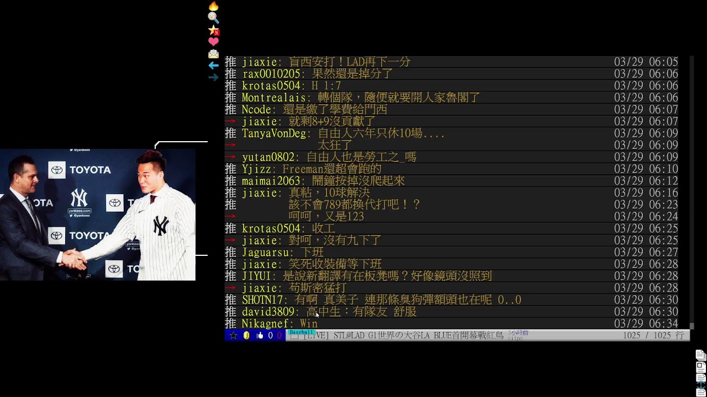The image size is (707, 397).
Task: Open the magnifier search icon
Action: point(213,18)
